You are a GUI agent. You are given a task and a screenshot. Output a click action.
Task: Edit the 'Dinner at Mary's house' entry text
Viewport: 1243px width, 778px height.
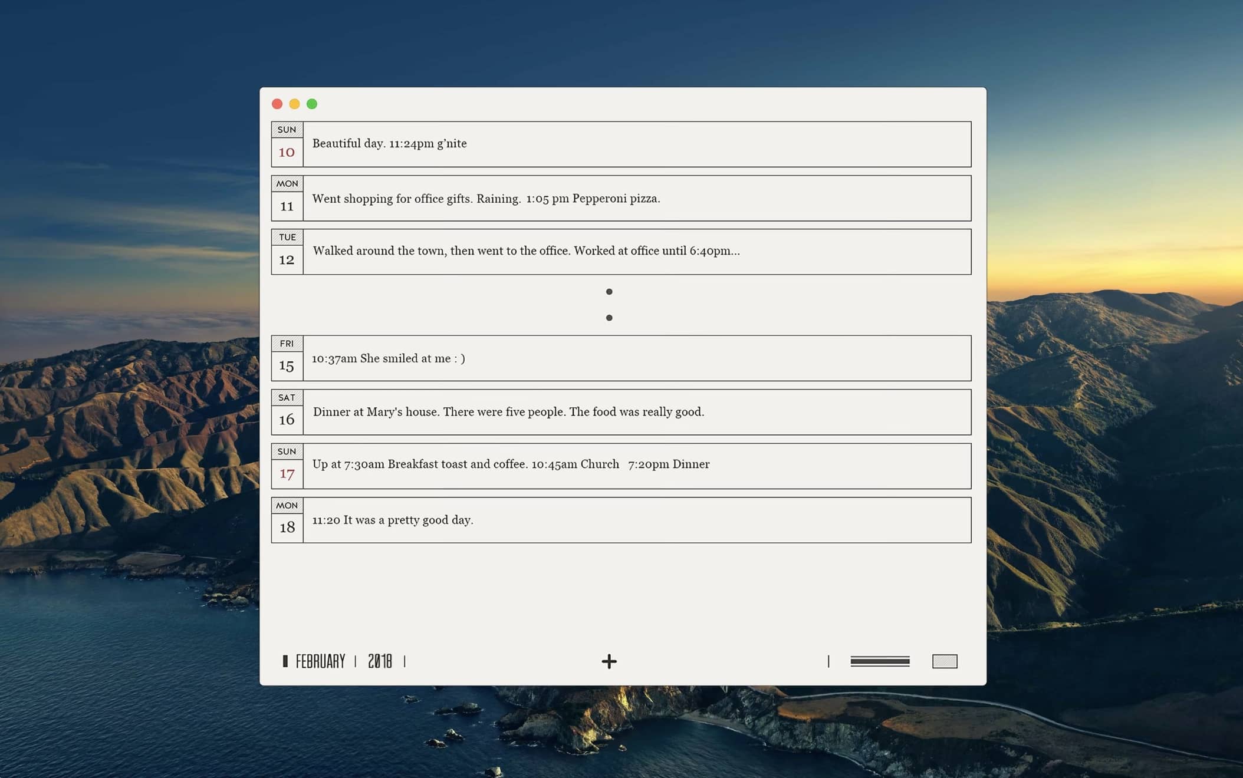[x=637, y=412]
